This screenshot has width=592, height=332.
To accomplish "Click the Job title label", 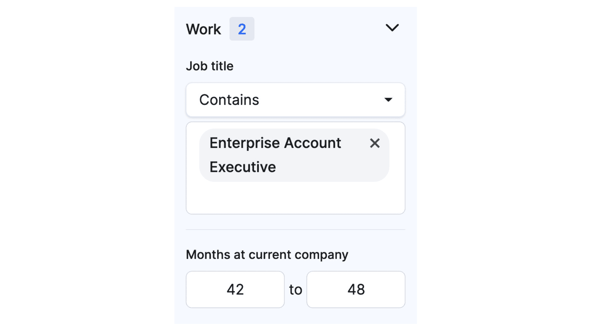I will point(209,66).
